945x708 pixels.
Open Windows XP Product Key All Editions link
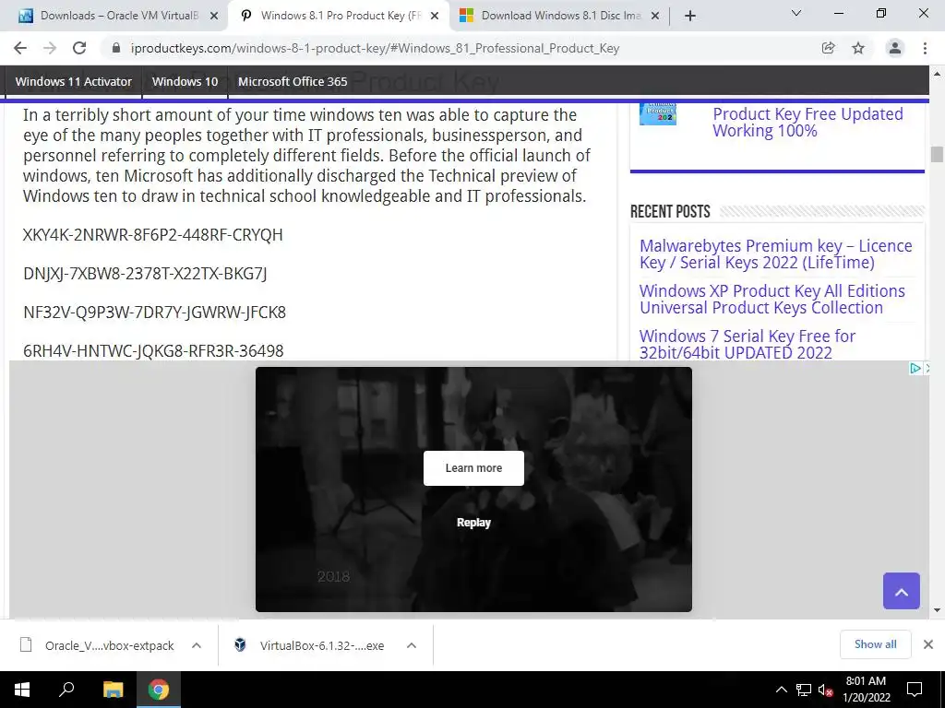pos(772,300)
